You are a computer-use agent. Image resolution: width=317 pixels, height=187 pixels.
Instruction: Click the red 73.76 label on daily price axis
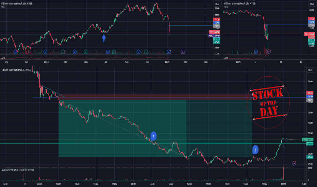pyautogui.click(x=217, y=19)
